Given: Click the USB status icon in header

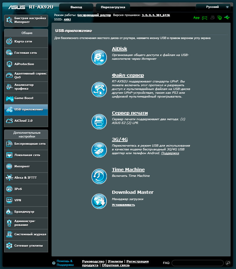Looking at the screenshot, I should (x=227, y=17).
